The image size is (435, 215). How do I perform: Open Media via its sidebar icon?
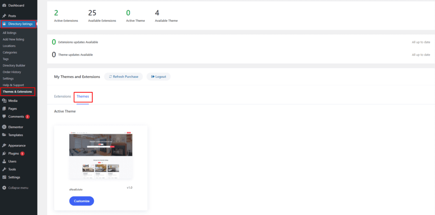pos(4,101)
